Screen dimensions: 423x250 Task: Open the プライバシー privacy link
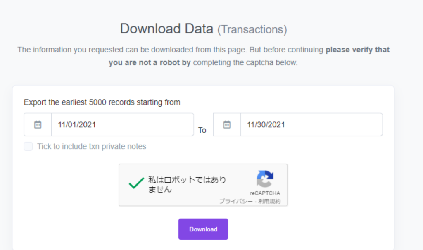236,201
